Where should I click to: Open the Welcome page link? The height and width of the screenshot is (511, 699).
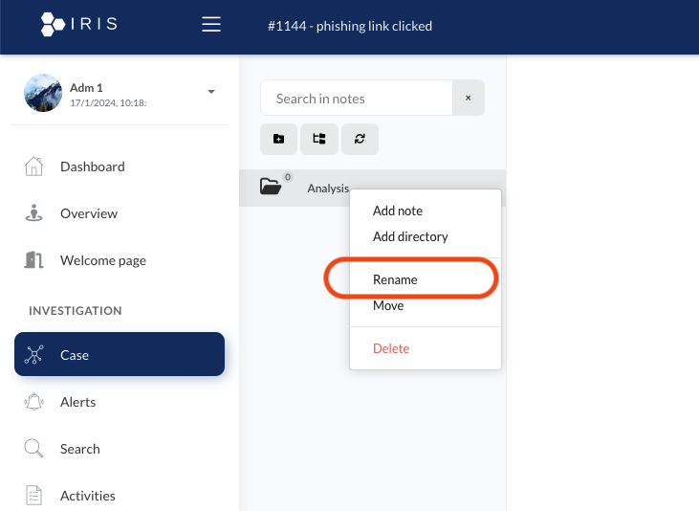(x=103, y=260)
